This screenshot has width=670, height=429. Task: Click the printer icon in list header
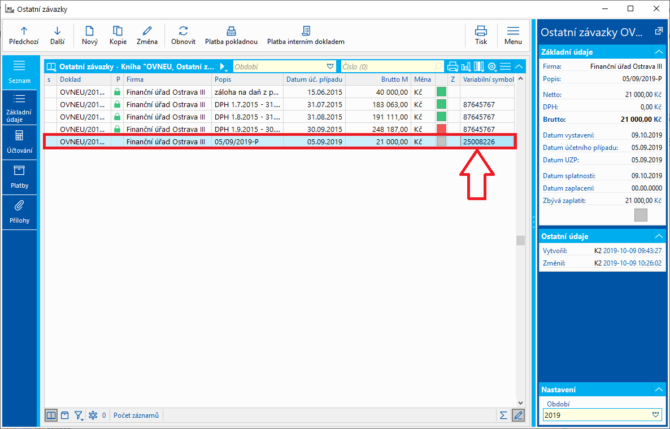click(453, 67)
